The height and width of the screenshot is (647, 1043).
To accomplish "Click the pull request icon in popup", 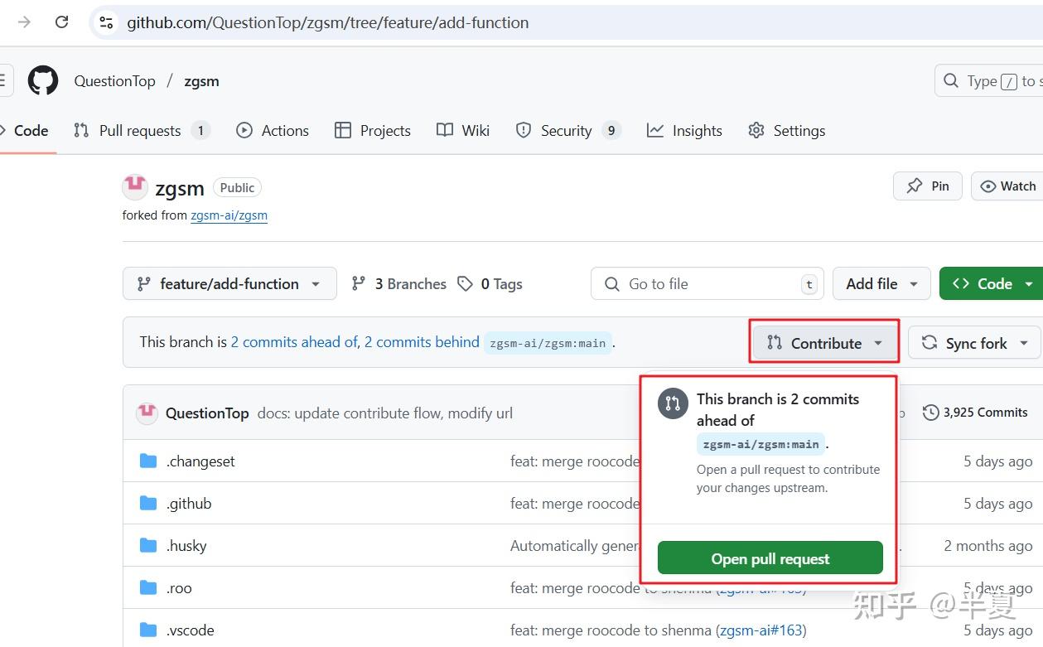I will click(x=672, y=403).
